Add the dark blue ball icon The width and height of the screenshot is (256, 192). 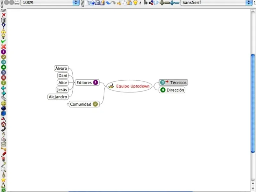tap(4, 108)
